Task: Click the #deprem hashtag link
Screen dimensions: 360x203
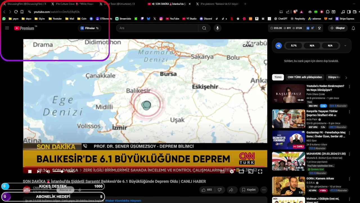Action: [136, 201]
